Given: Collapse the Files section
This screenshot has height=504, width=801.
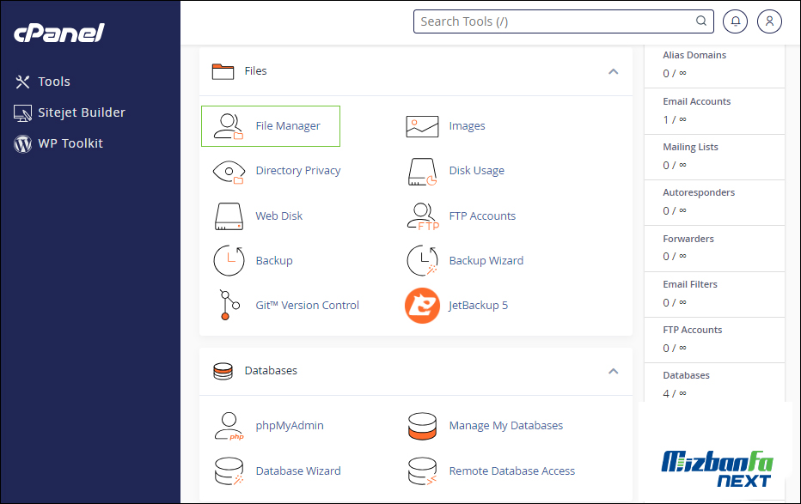Looking at the screenshot, I should coord(613,71).
